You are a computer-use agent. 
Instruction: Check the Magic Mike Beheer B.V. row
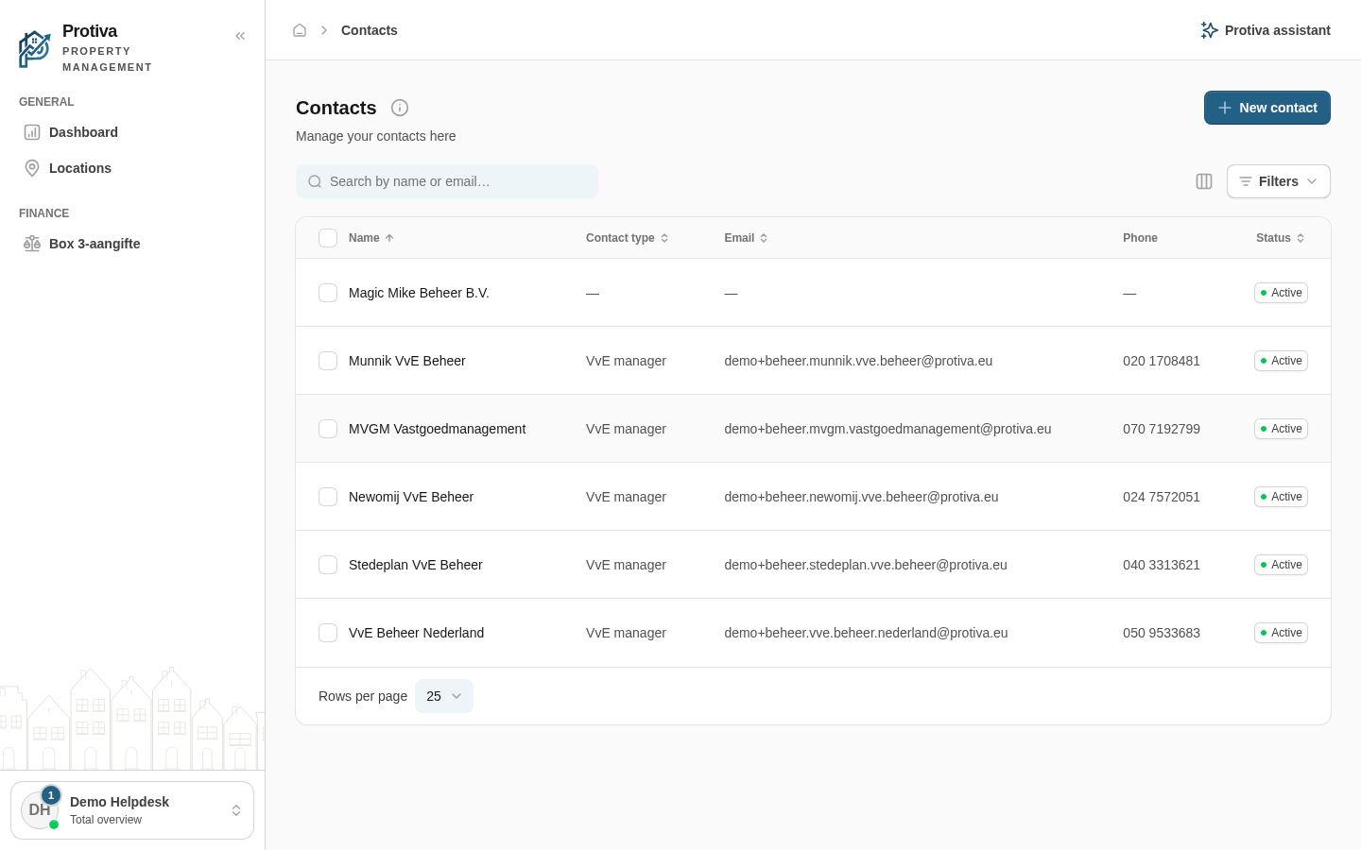[328, 293]
